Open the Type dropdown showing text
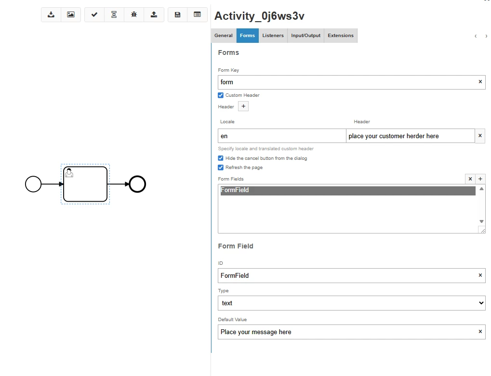Image resolution: width=491 pixels, height=376 pixels. pos(352,303)
